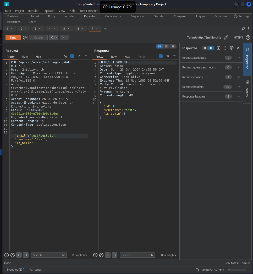The height and width of the screenshot is (274, 253).
Task: Switch Request view to Raw
Action: pyautogui.click(x=25, y=57)
